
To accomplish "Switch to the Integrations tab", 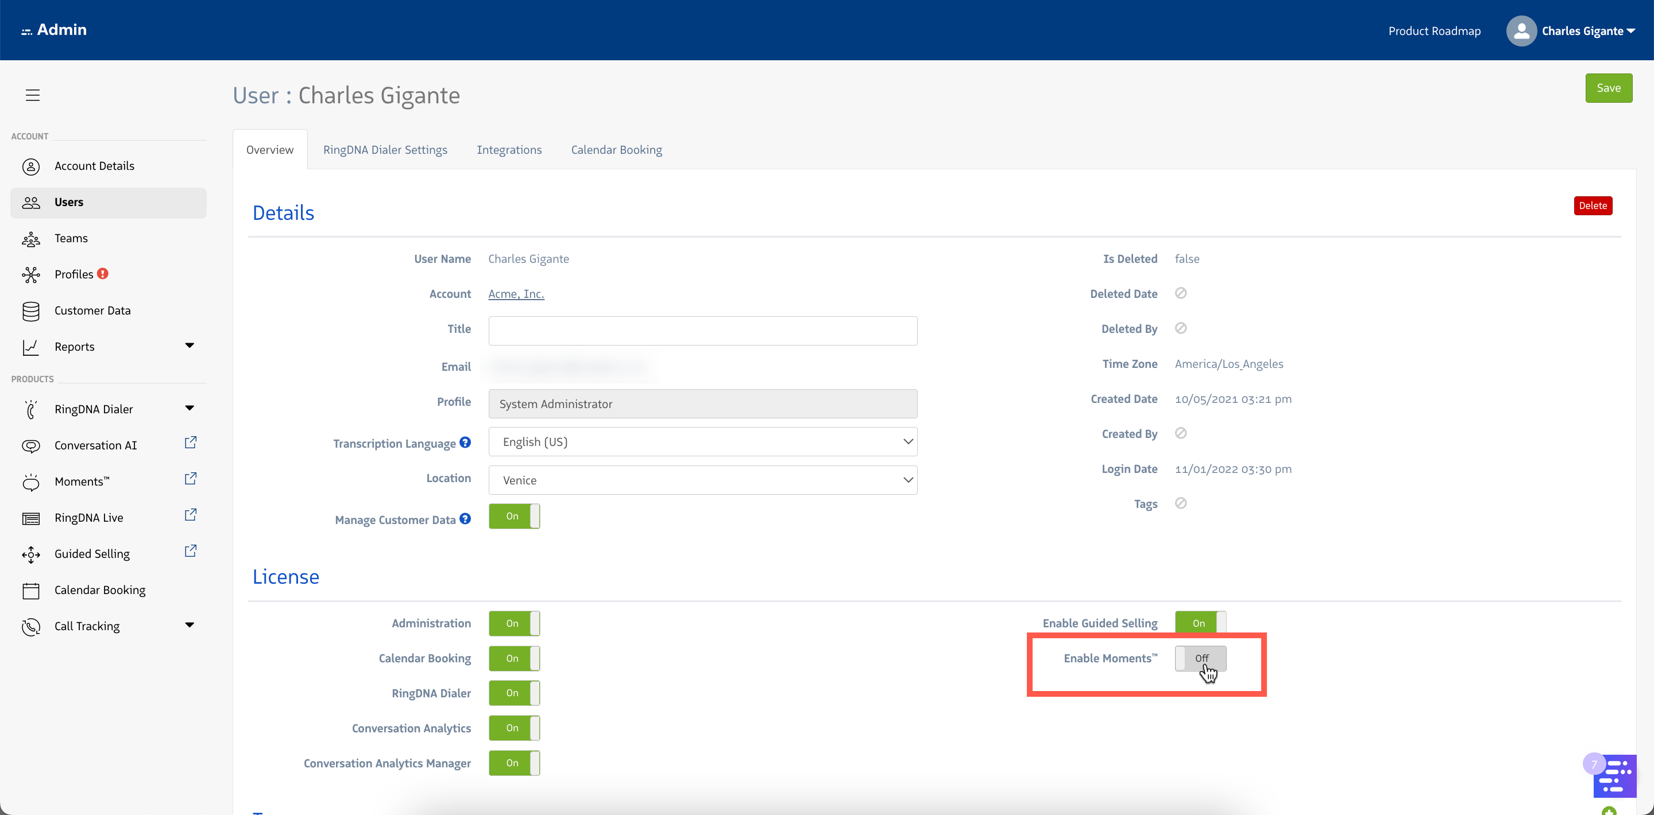I will [x=509, y=150].
